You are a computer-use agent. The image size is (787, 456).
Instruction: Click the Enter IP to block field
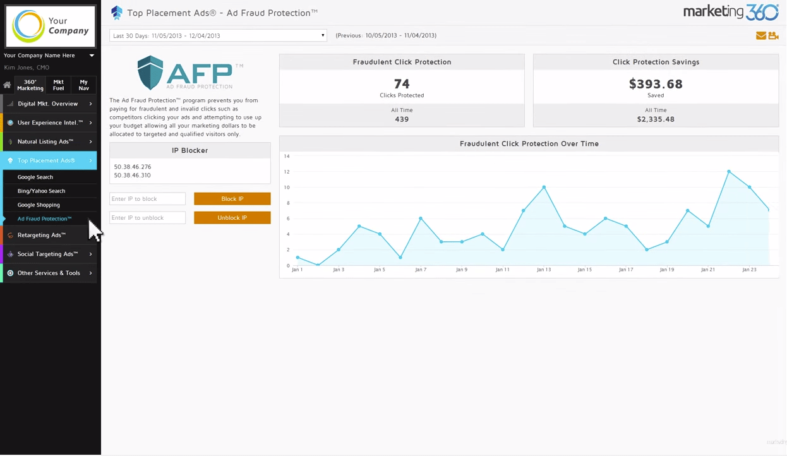(147, 198)
